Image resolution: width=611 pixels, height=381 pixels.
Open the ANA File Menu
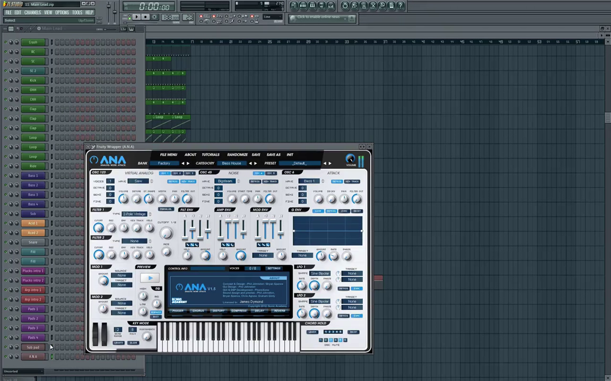[168, 155]
